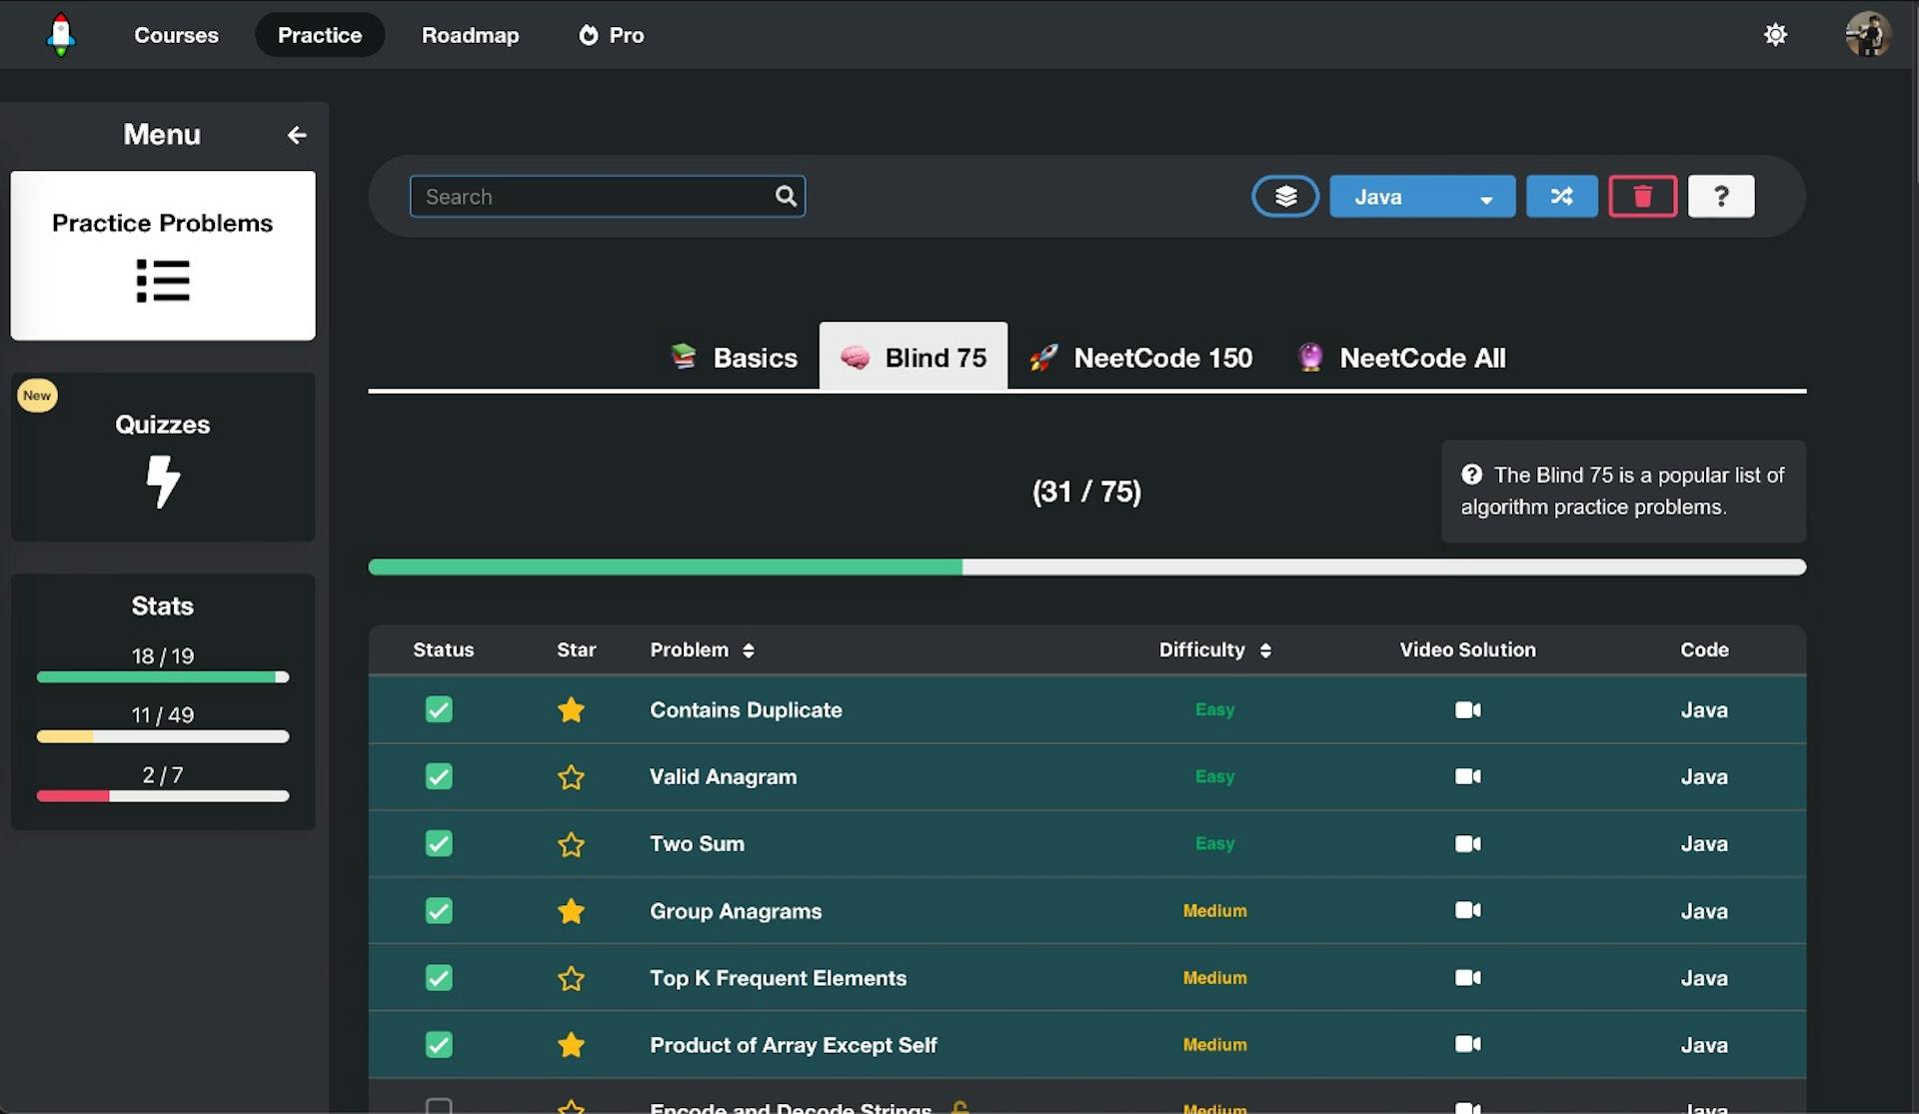Toggle the layers grouping view icon
1919x1114 pixels.
(1285, 196)
